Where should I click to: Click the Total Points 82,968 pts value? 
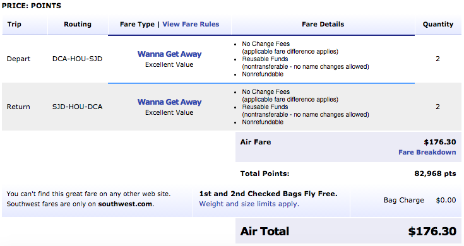point(435,173)
